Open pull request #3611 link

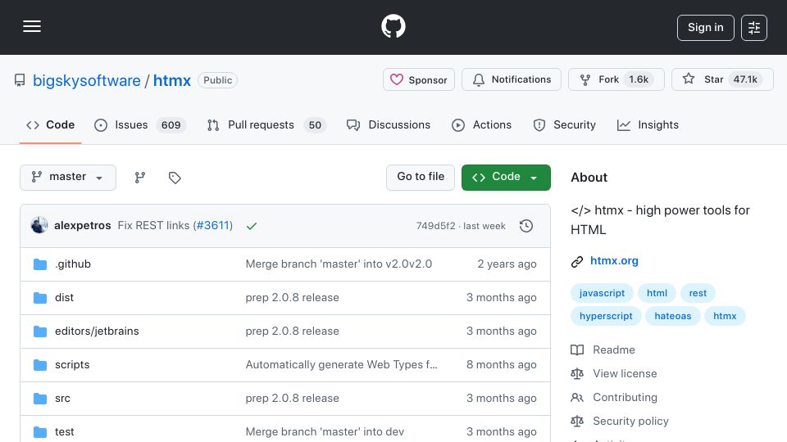pos(213,226)
